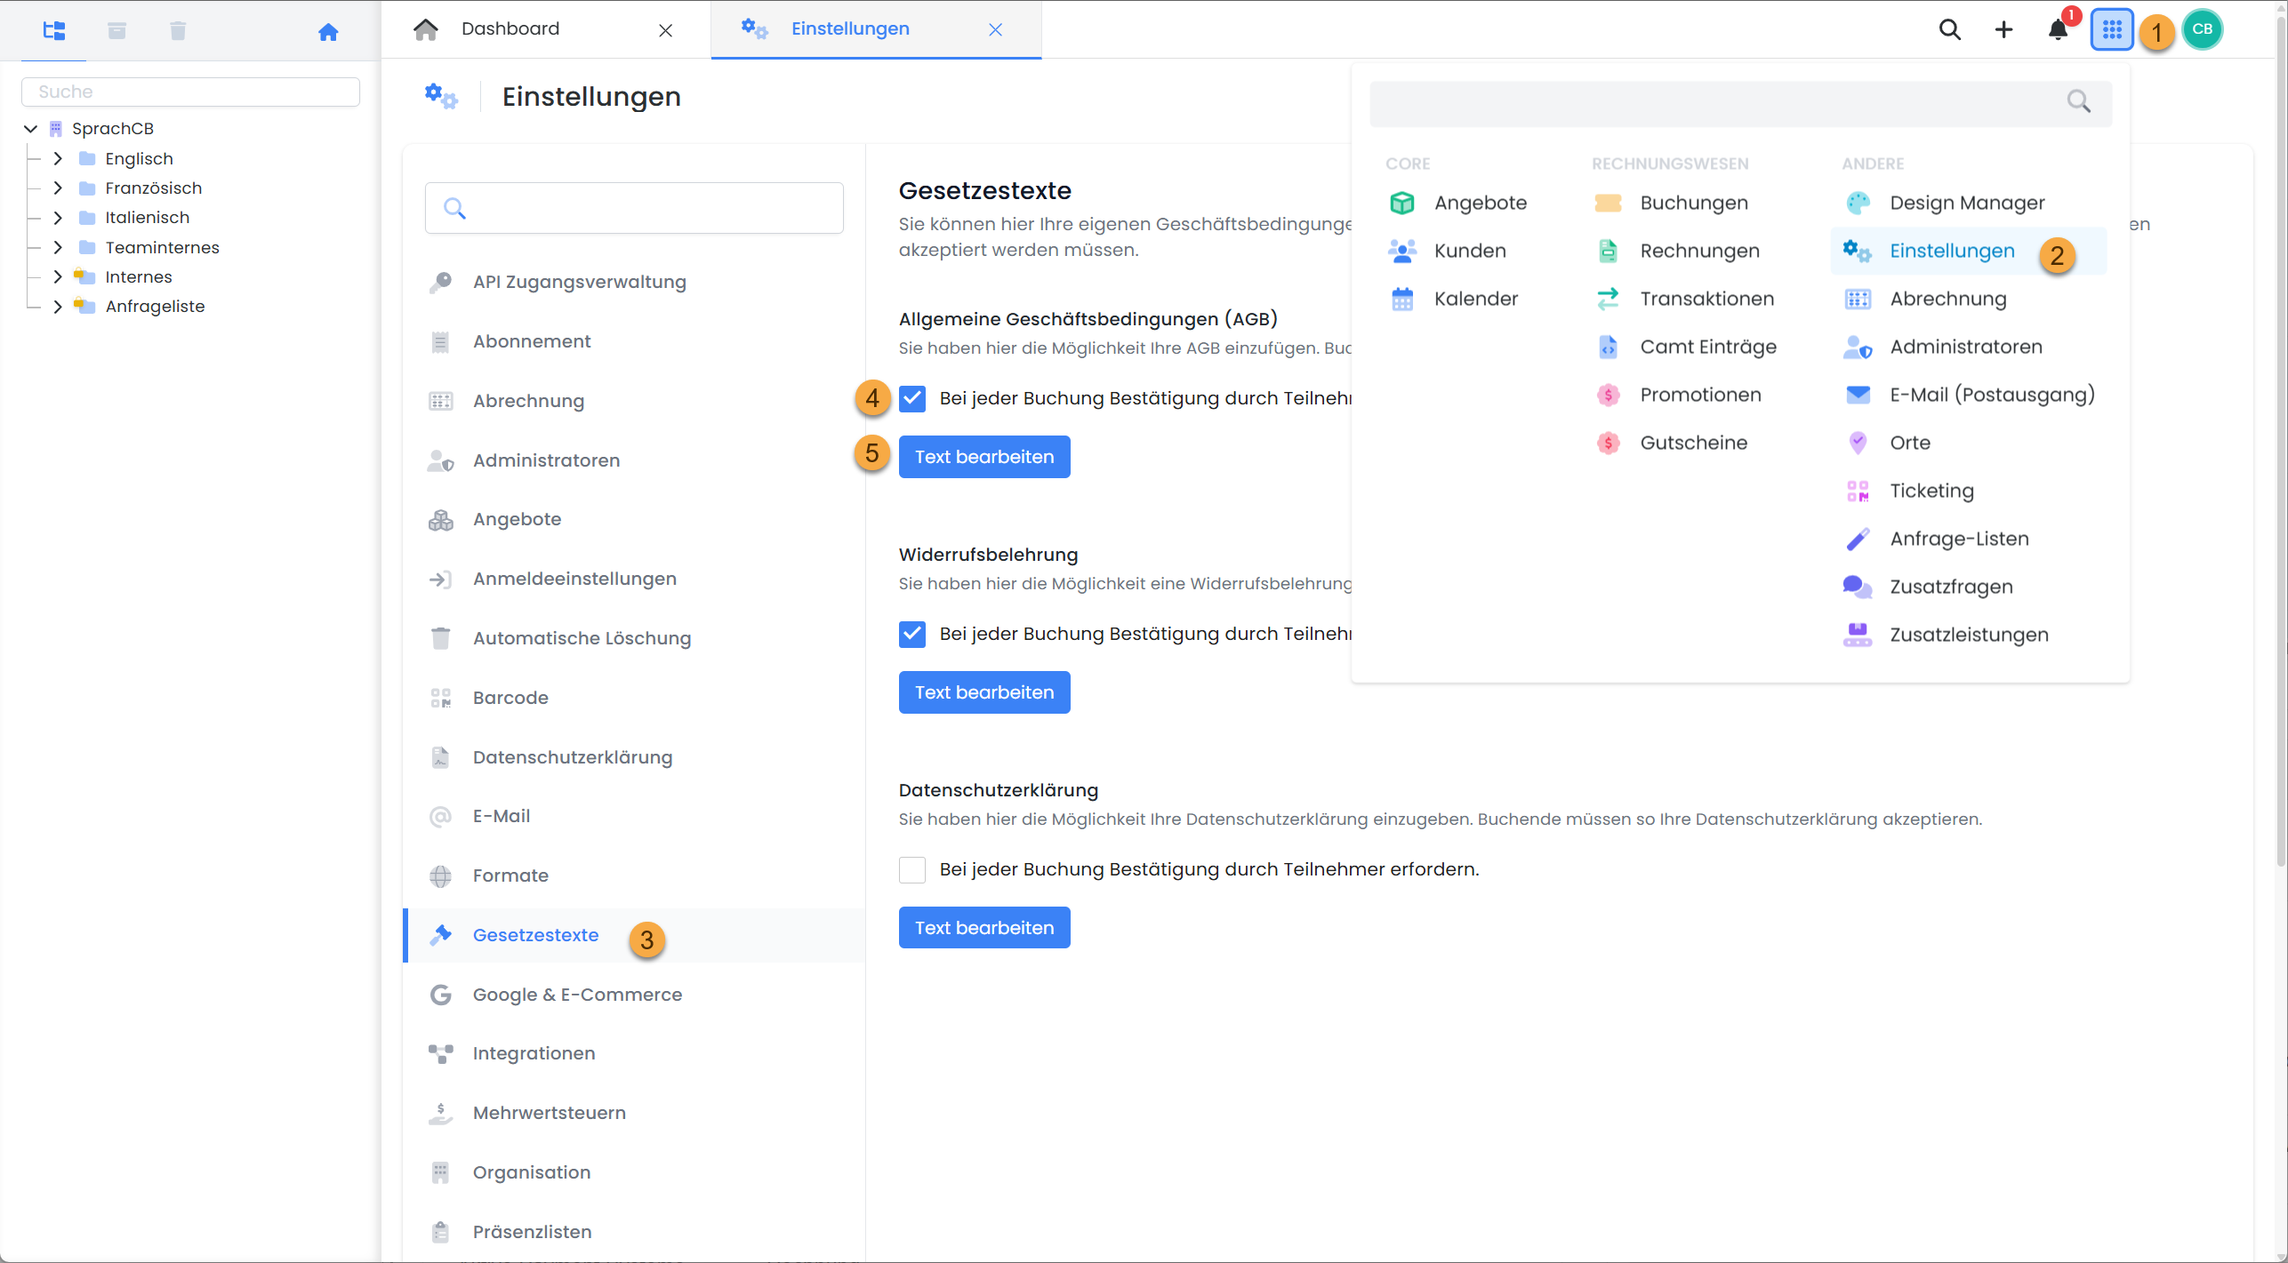
Task: Open the E-Mail (Postausgang) app
Action: 1991,394
